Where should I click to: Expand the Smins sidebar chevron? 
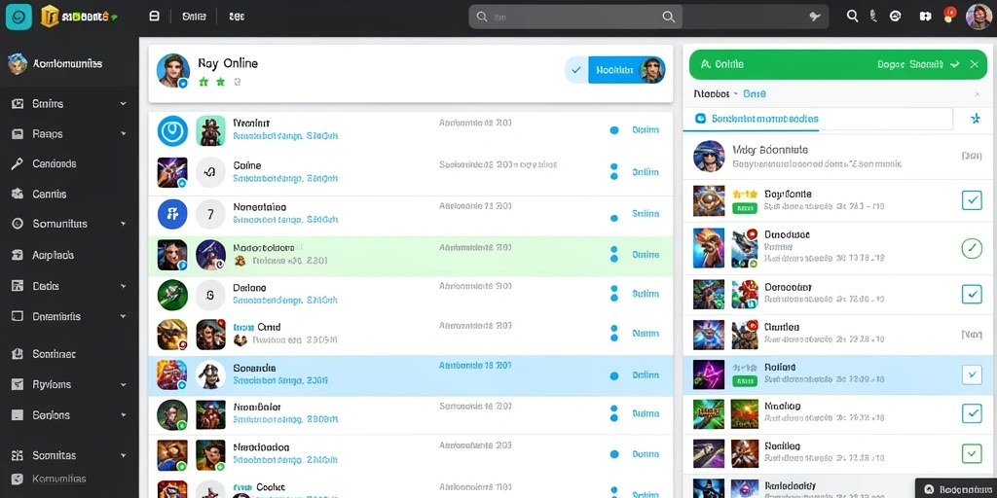click(x=124, y=103)
